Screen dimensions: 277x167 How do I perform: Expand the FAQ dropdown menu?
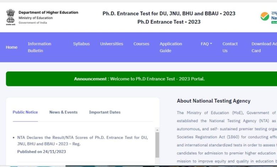(206, 44)
